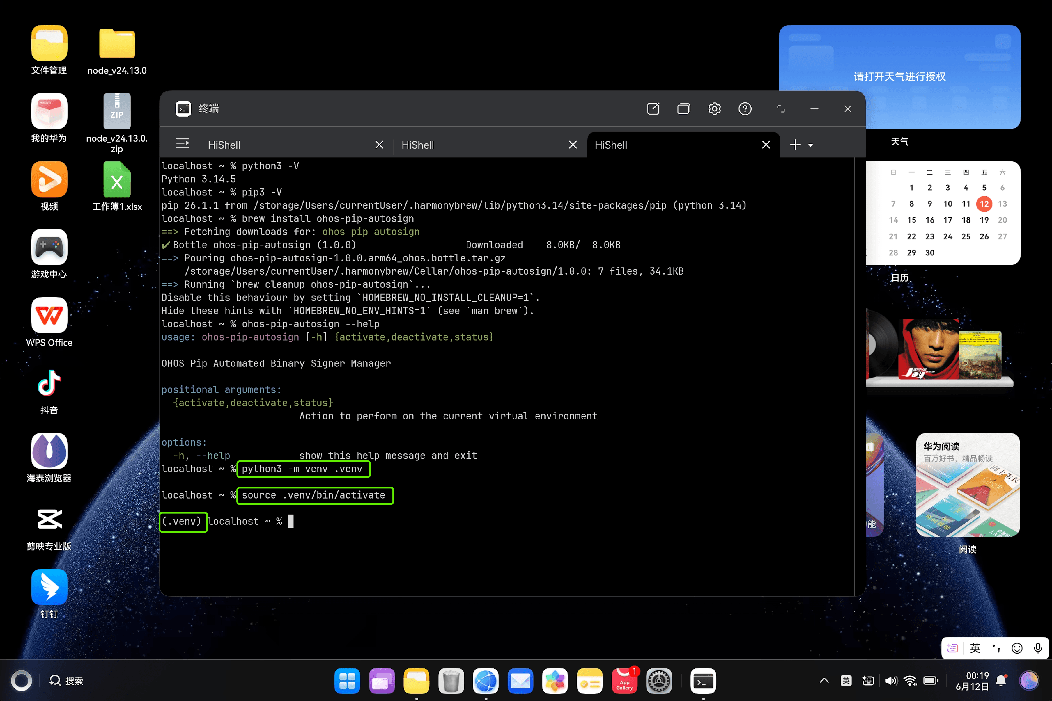Open Wi-Fi settings in tray

[910, 680]
